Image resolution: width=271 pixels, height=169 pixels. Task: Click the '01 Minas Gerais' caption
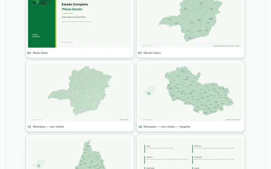37,53
